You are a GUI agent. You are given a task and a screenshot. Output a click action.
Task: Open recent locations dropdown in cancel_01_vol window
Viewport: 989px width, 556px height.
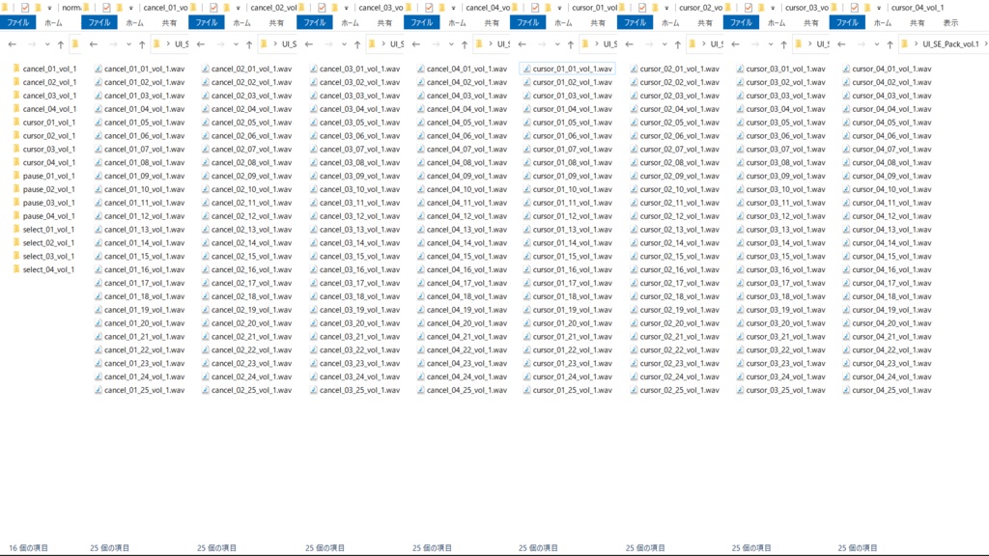(128, 44)
